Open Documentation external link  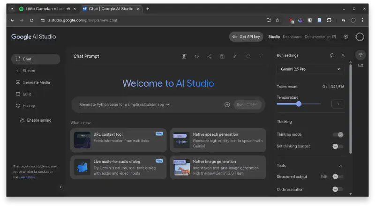point(320,37)
